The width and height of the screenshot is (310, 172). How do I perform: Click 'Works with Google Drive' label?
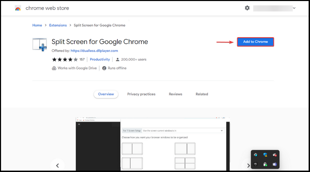coord(77,68)
